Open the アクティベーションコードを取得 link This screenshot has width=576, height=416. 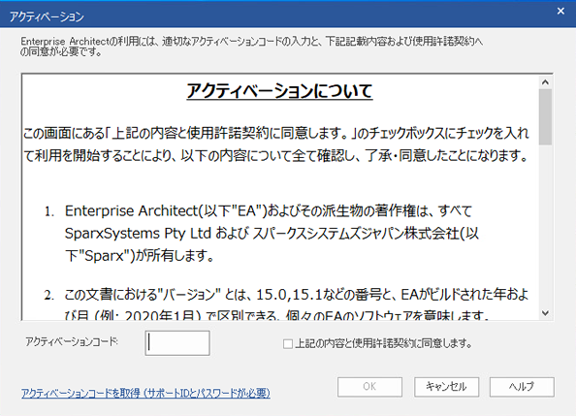145,394
